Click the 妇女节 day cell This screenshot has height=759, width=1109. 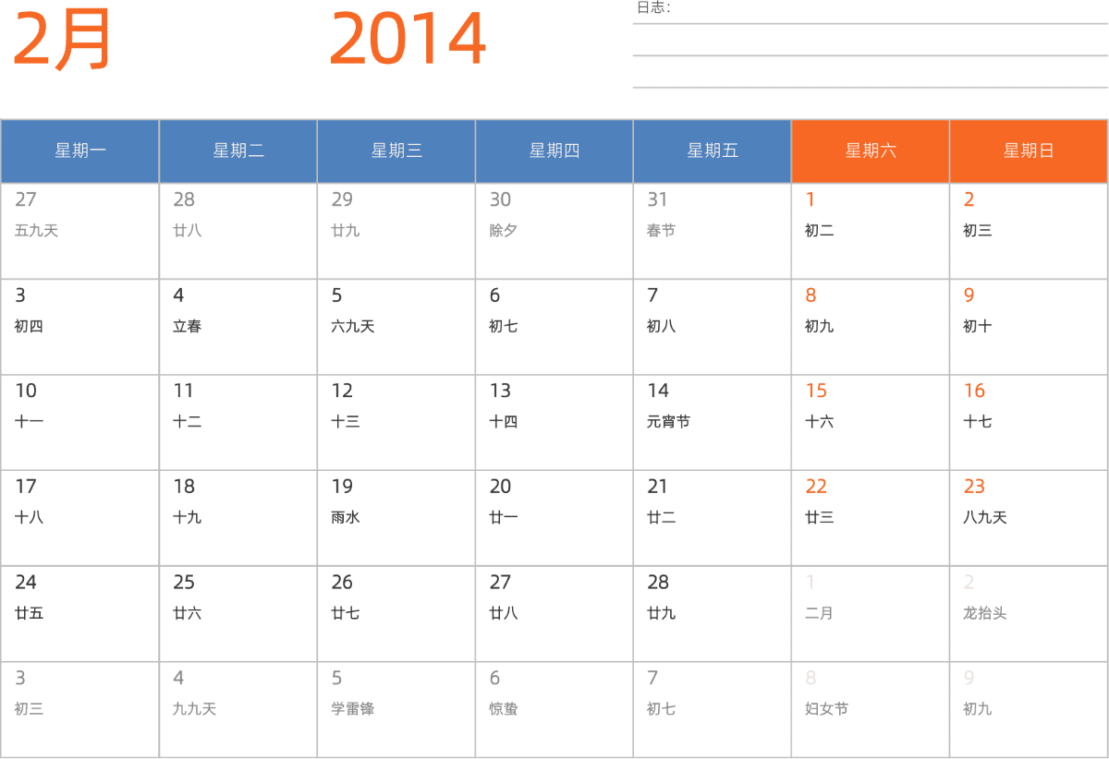click(871, 709)
